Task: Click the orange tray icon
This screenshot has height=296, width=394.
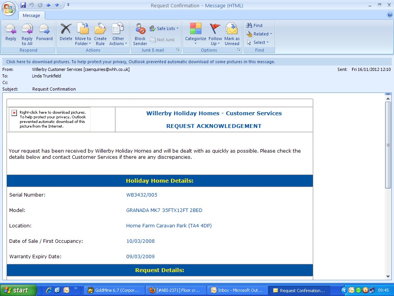Action: [x=366, y=290]
